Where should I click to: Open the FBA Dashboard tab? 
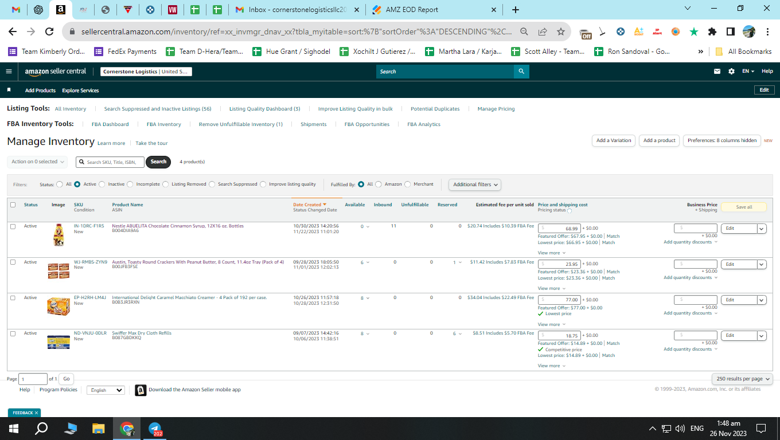110,124
